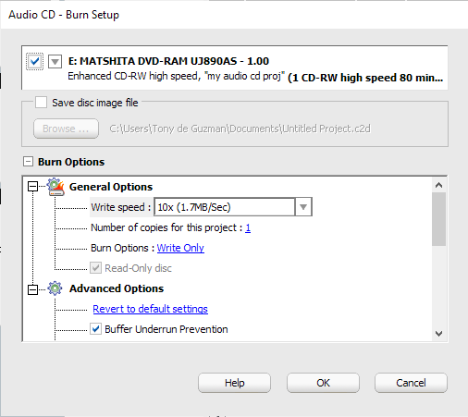Viewport: 468px width, 417px height.
Task: Enable Save disc image file checkbox
Action: click(x=41, y=103)
